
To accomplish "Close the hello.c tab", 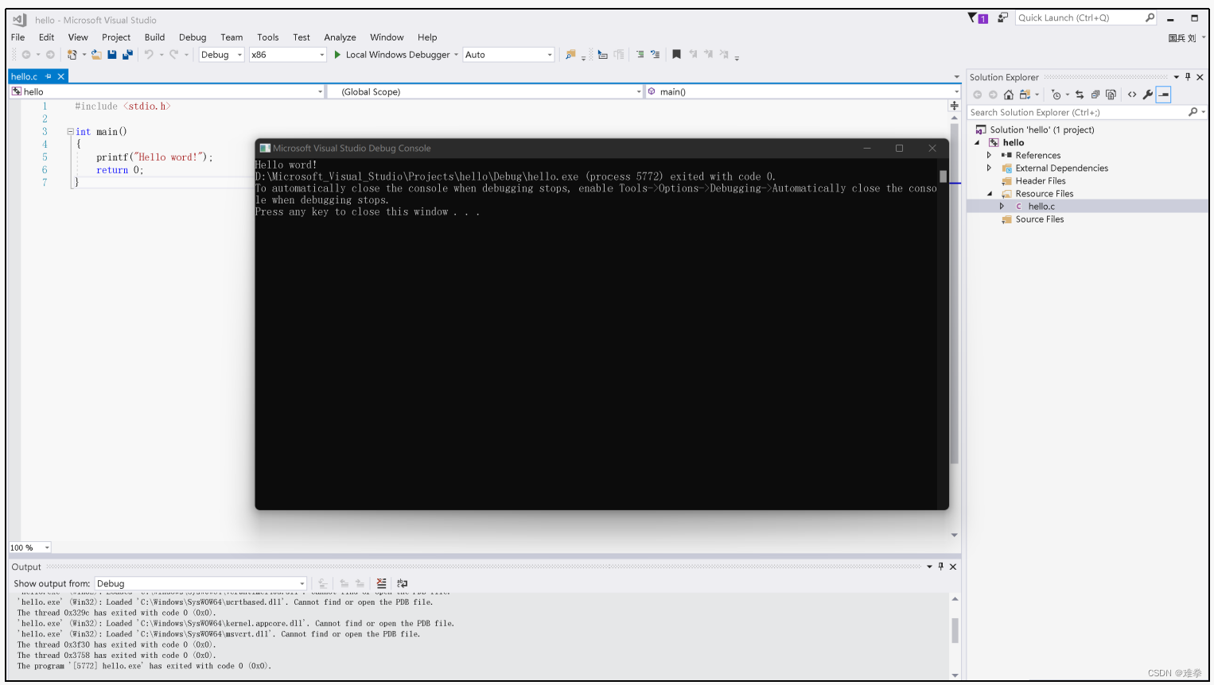I will click(61, 76).
